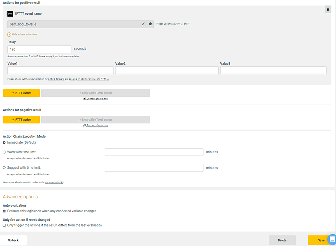Open passing on additional values to IFTTT link

coord(89,79)
